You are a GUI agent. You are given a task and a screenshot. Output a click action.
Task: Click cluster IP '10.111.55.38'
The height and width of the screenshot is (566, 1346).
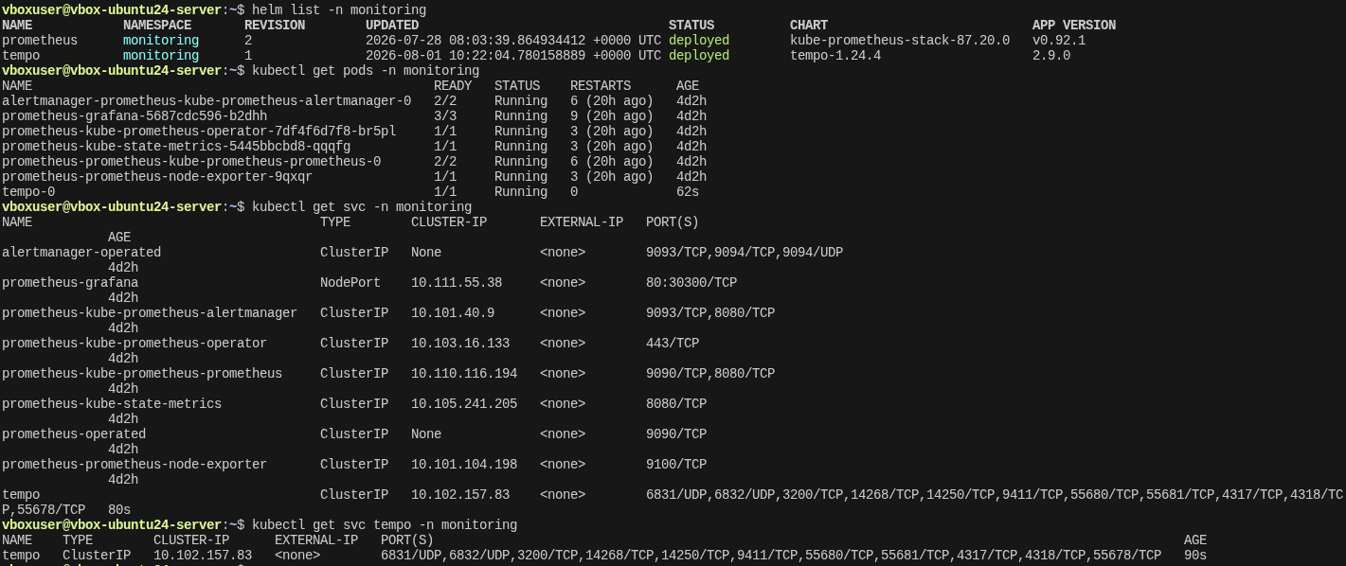[x=457, y=283]
